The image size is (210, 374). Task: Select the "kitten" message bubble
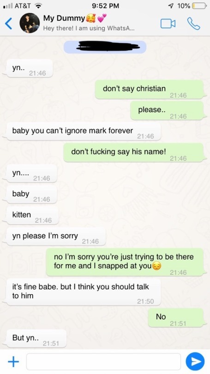click(x=32, y=216)
